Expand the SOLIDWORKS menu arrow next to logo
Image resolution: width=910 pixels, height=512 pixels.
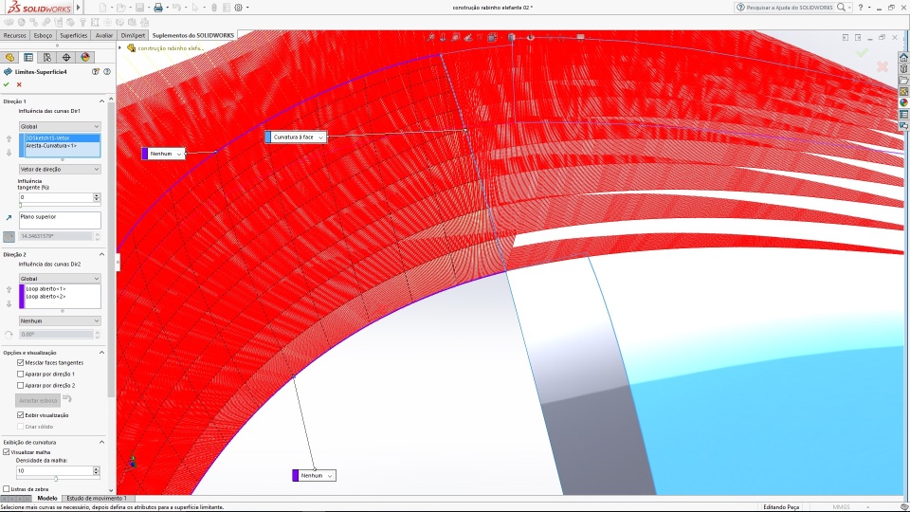pos(79,8)
